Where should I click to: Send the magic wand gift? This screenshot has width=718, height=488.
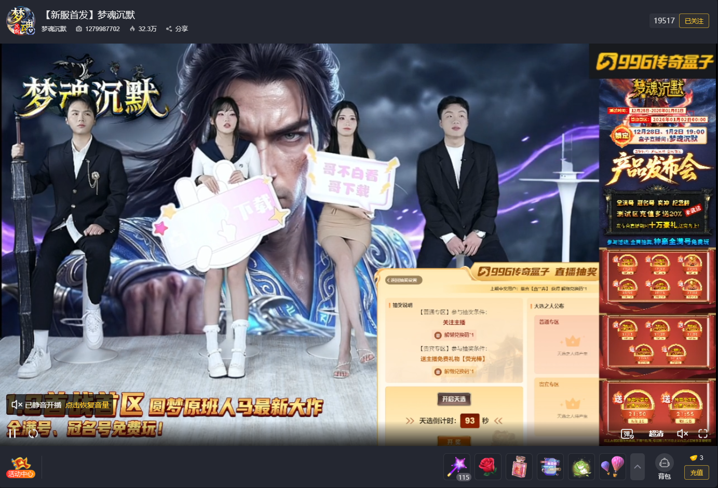(x=457, y=467)
